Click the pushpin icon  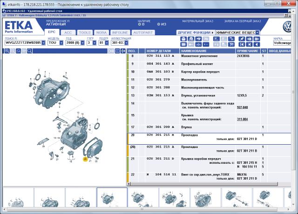coord(242,39)
